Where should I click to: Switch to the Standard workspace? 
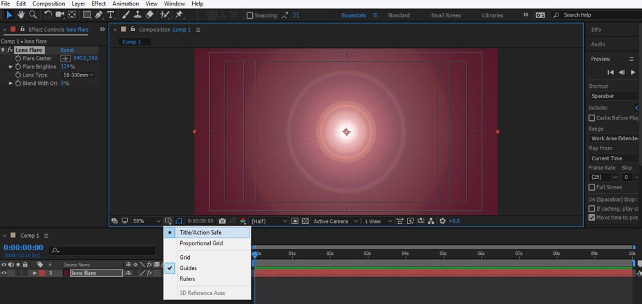398,15
